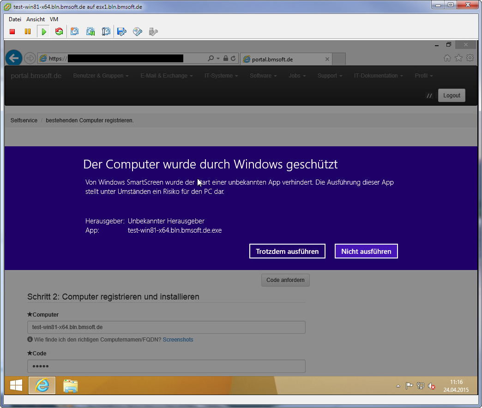Click the portal.bmsoft.de brand link
Screen dimensions: 482x408
coord(36,76)
